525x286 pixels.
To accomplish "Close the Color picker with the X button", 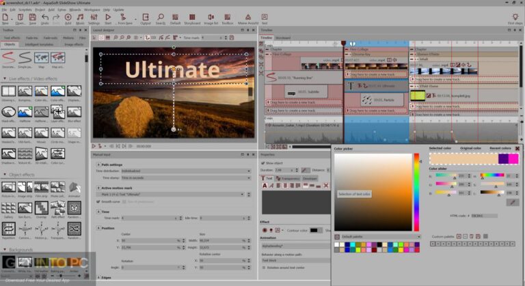I will pos(517,149).
